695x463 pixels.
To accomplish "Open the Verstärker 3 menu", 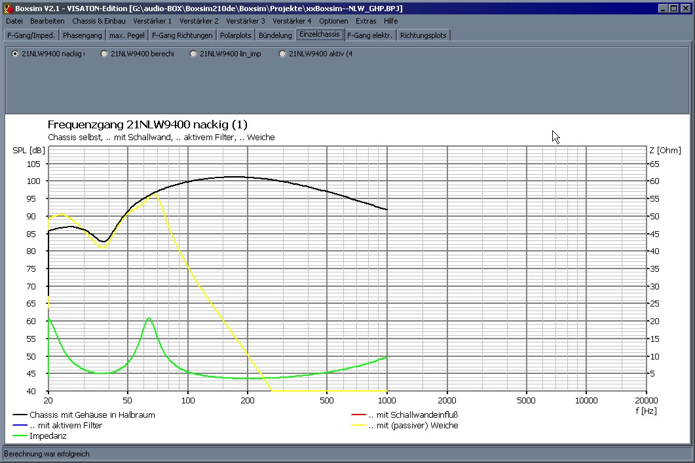I will point(246,21).
